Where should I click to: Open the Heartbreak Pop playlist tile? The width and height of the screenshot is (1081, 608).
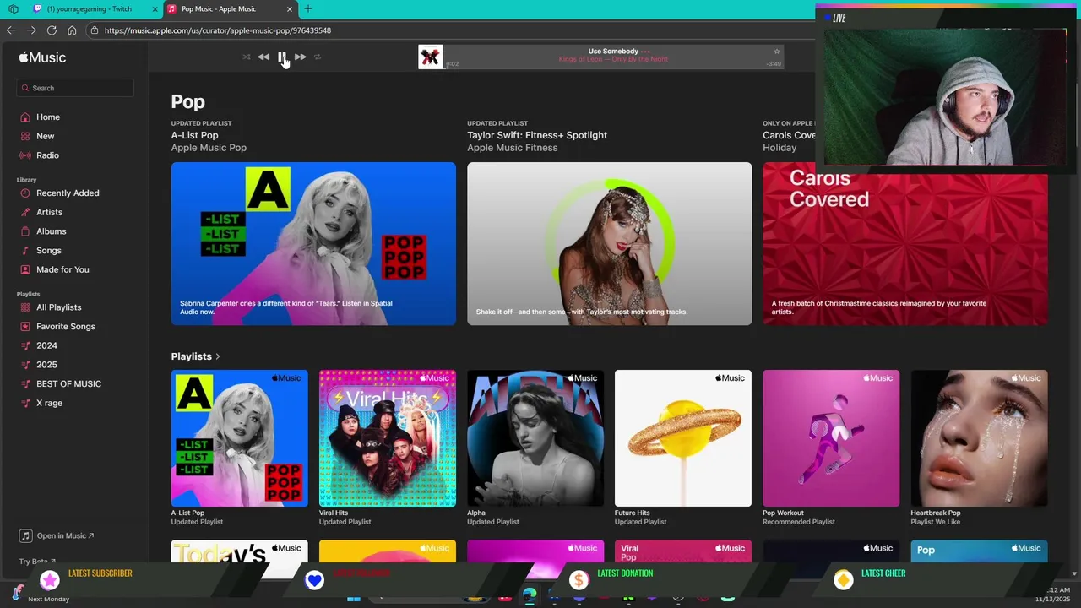tap(979, 438)
